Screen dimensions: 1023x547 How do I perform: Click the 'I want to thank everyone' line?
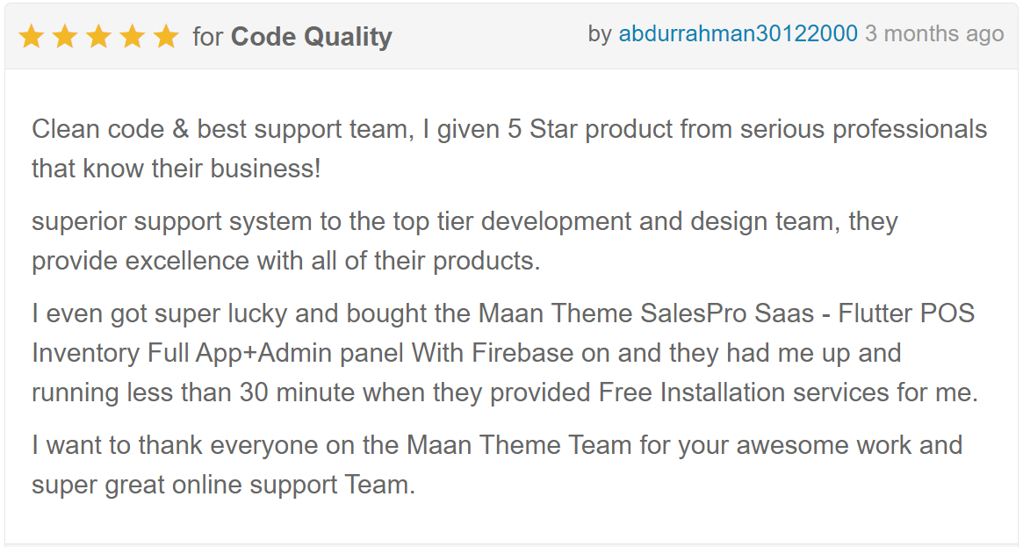pyautogui.click(x=497, y=446)
